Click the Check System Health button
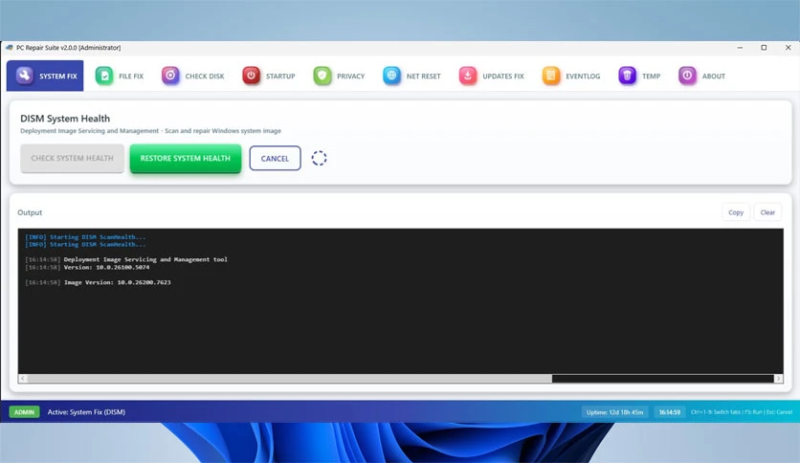 point(72,158)
